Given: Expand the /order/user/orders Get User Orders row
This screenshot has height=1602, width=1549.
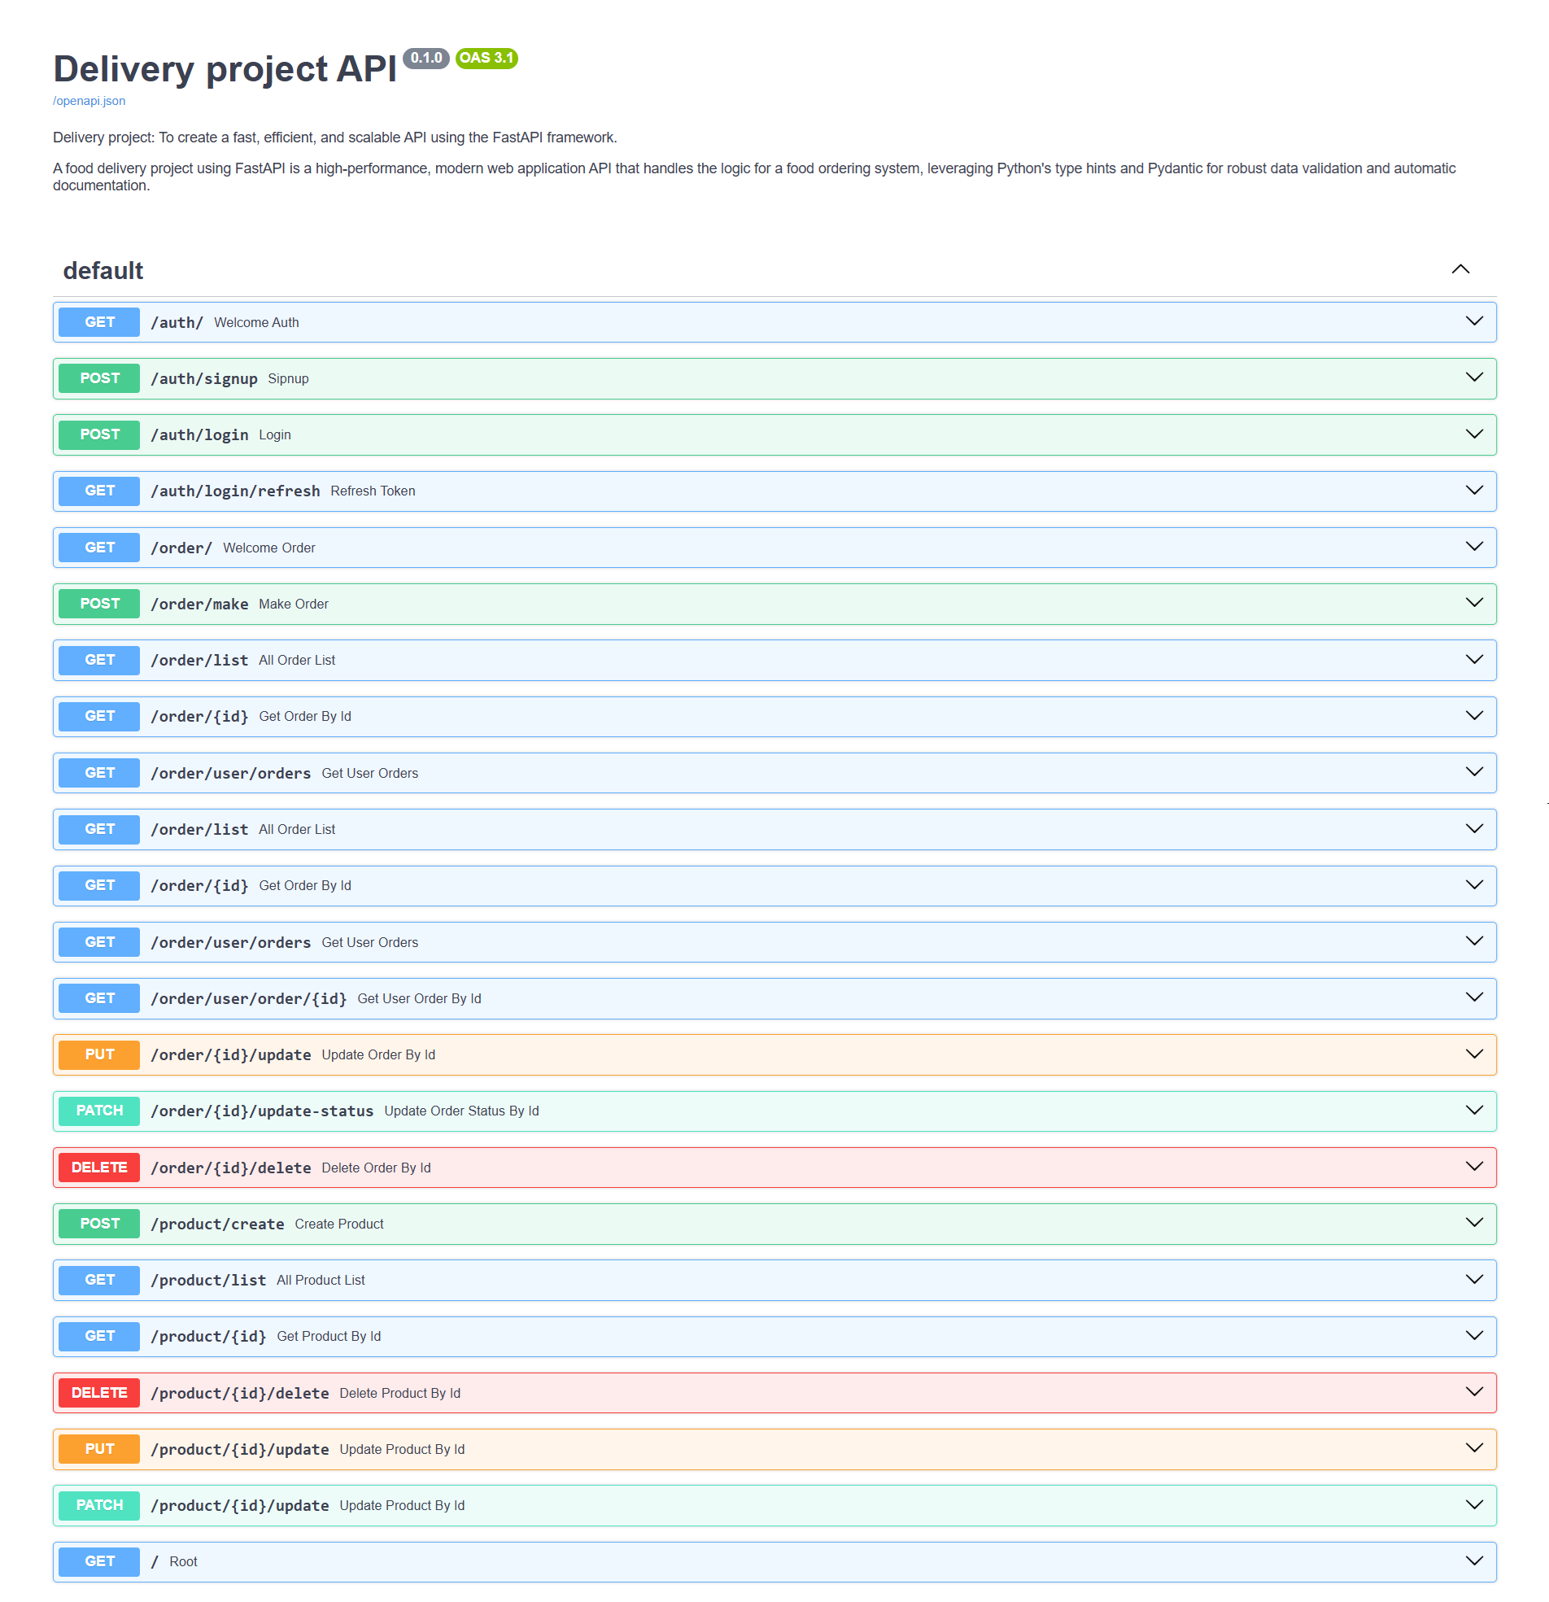Looking at the screenshot, I should (x=735, y=772).
